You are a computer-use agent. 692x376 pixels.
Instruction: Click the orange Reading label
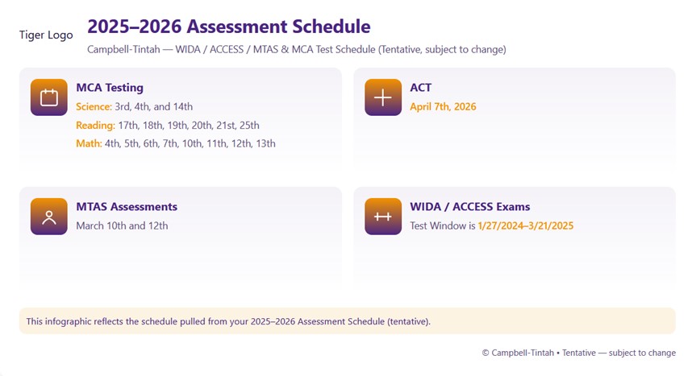pos(95,125)
